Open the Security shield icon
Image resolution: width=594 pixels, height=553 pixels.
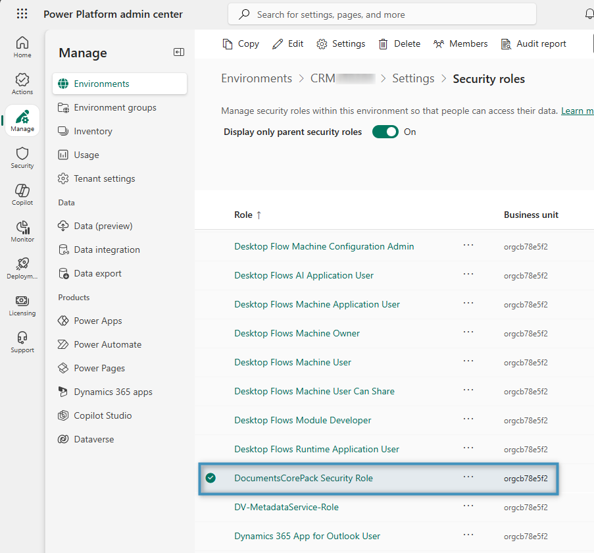[x=22, y=157]
